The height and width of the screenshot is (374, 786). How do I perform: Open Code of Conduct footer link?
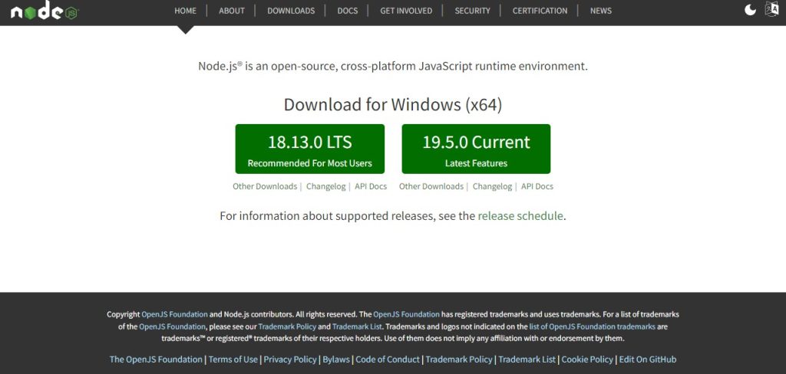[x=388, y=359]
